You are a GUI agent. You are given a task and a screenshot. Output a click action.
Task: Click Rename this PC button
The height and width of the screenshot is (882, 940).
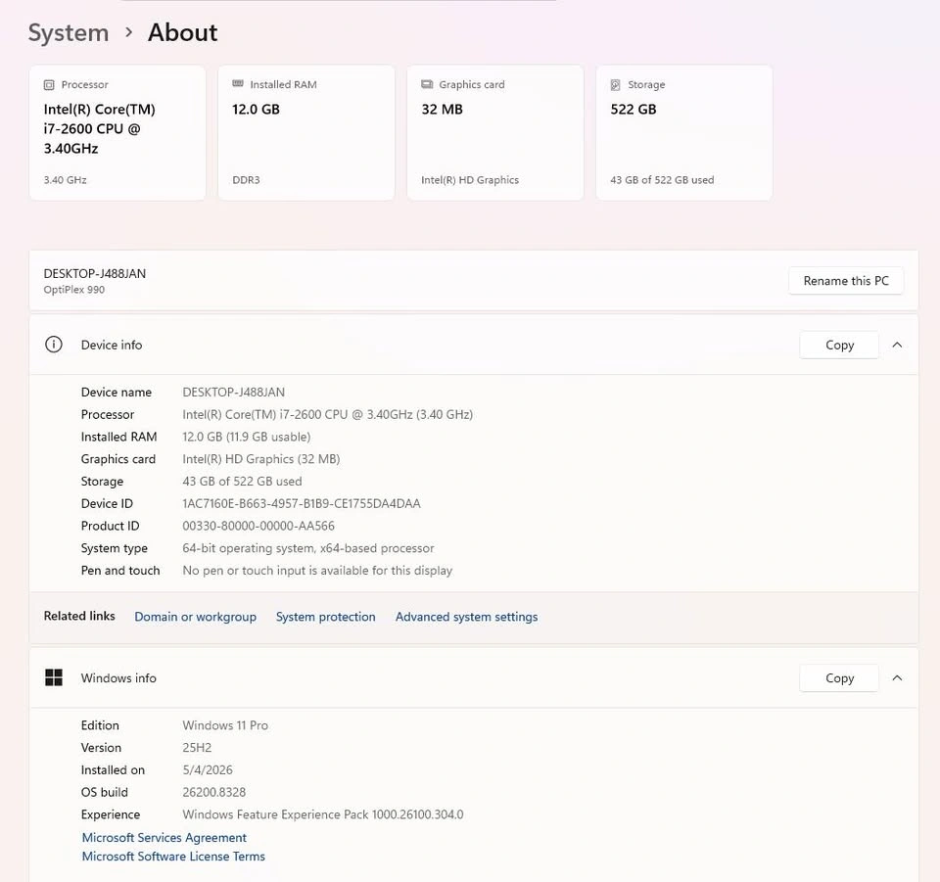(x=846, y=280)
